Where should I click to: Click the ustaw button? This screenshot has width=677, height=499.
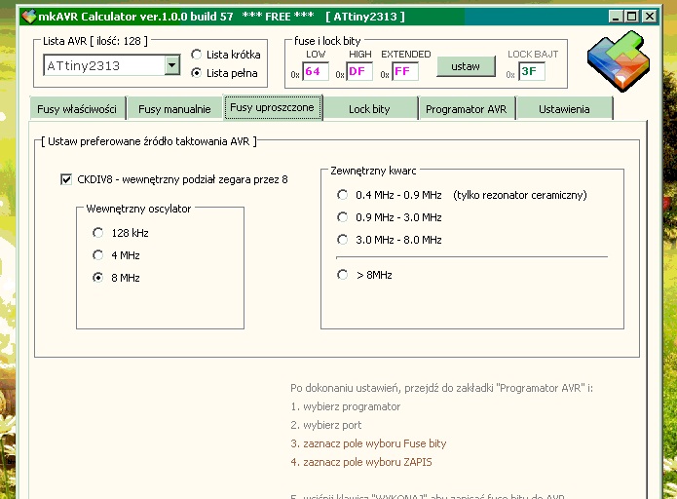466,66
